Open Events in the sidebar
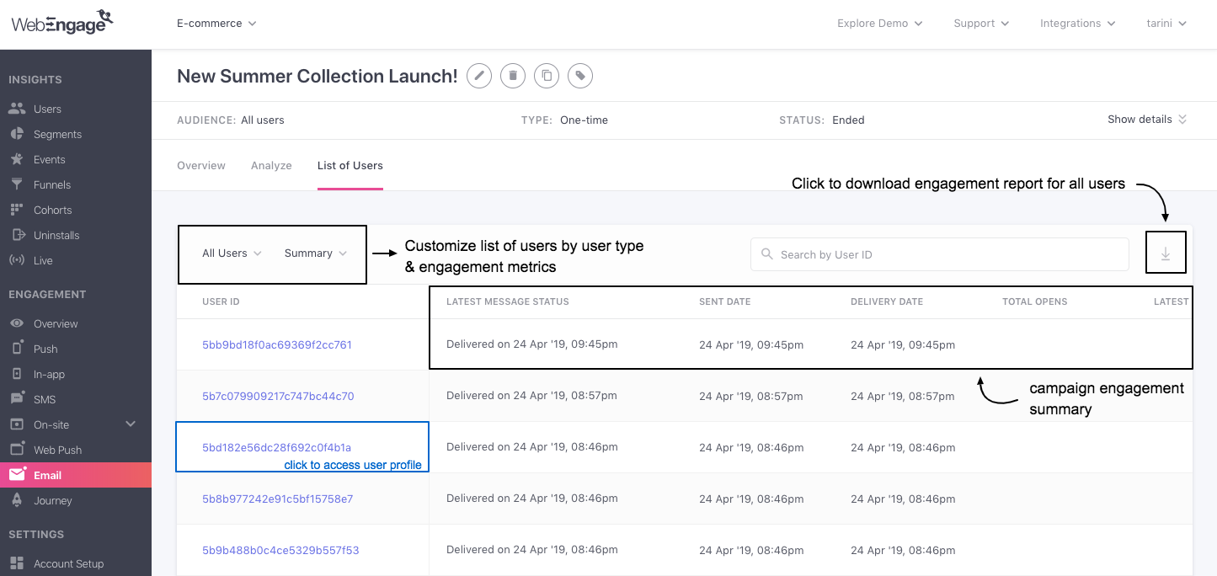 coord(49,159)
